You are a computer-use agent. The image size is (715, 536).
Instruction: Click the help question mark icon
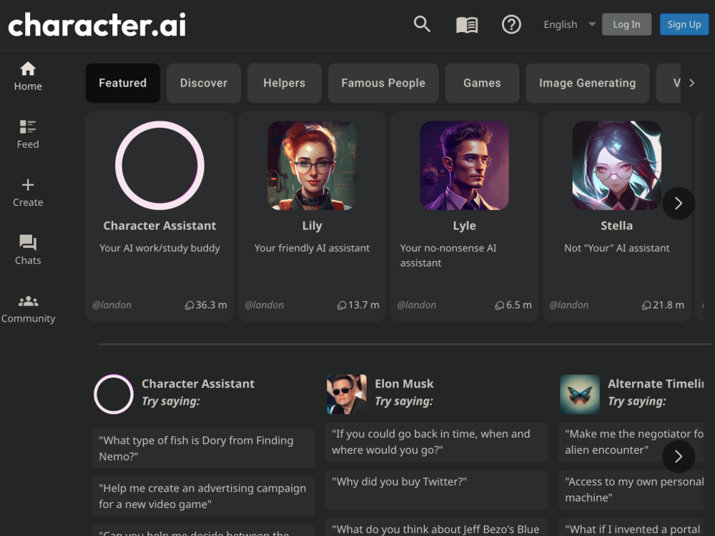[x=511, y=25]
